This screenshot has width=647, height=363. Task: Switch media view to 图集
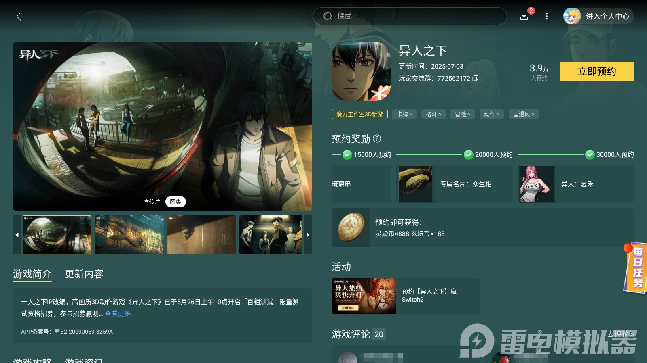(x=175, y=202)
